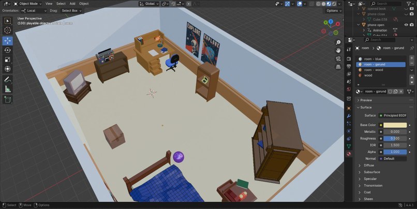Click the pan view hand icon
The image size is (417, 209).
click(338, 51)
